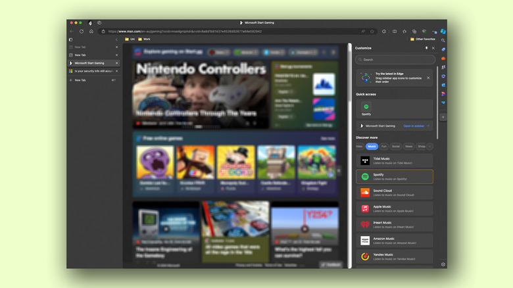
Task: Click the profile avatar in title bar
Action: point(90,23)
